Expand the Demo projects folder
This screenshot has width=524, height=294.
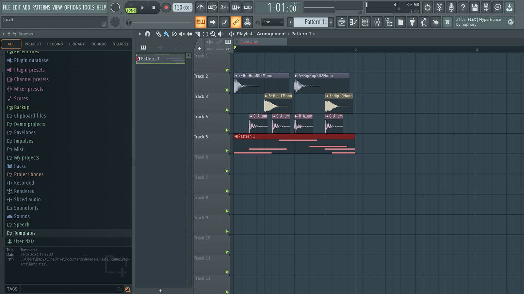click(x=30, y=124)
